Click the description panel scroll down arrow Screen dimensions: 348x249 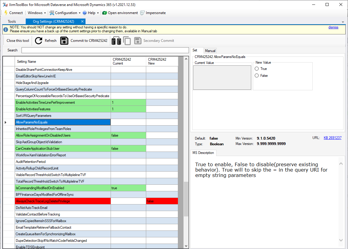coord(341,240)
